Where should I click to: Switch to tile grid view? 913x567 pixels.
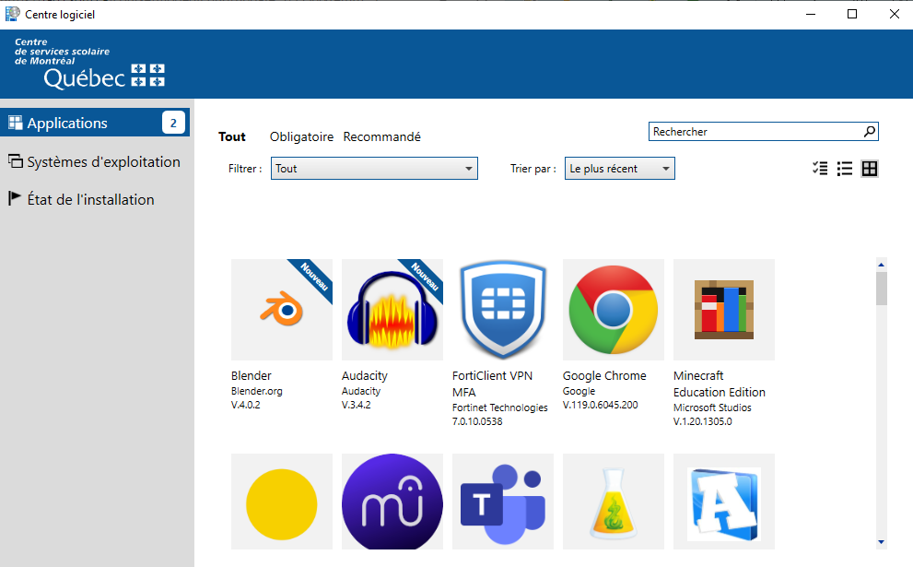click(870, 169)
